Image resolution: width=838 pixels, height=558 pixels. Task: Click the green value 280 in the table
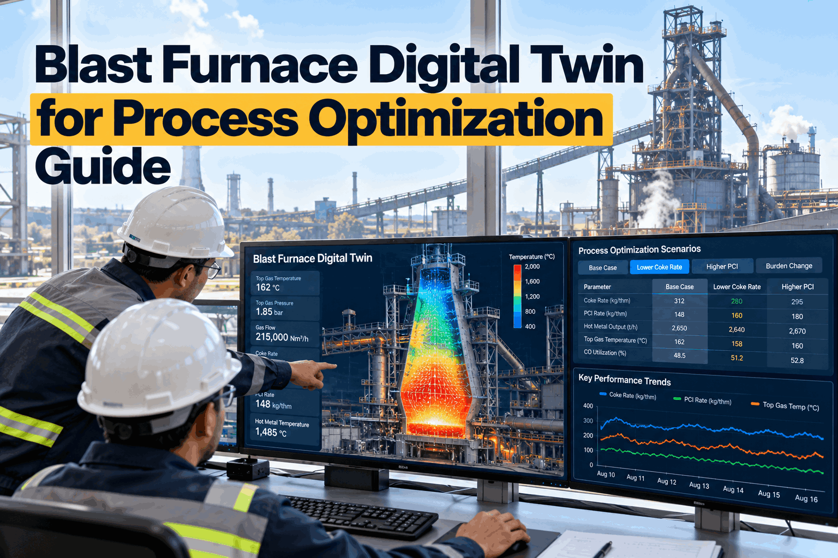pos(737,301)
